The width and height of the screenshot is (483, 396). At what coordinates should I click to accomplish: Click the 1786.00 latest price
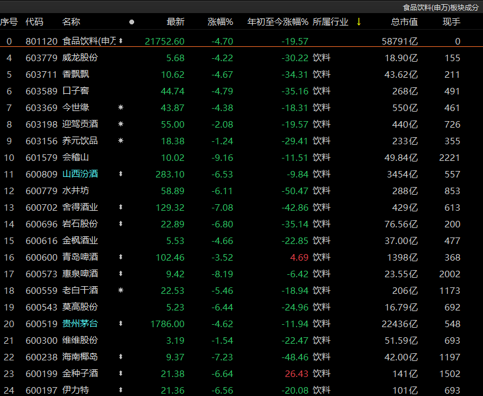(167, 324)
